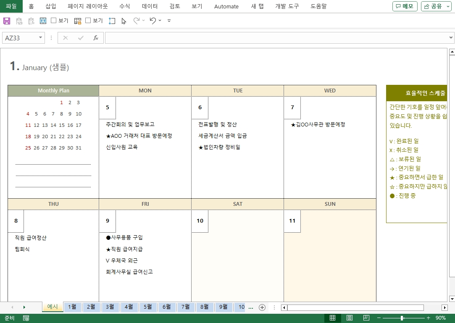The height and width of the screenshot is (323, 455).
Task: Click the 메모 button
Action: pyautogui.click(x=405, y=6)
